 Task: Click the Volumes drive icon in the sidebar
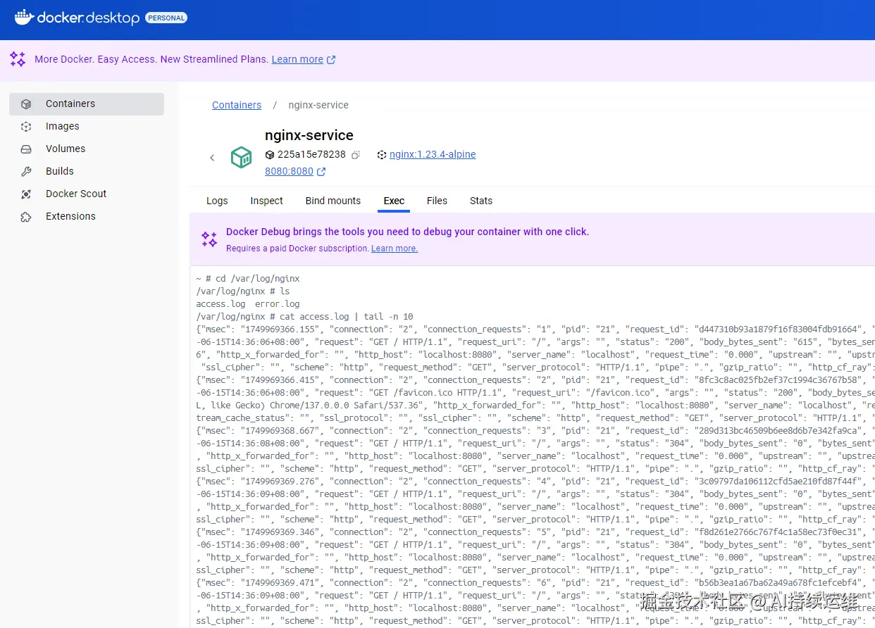tap(26, 149)
